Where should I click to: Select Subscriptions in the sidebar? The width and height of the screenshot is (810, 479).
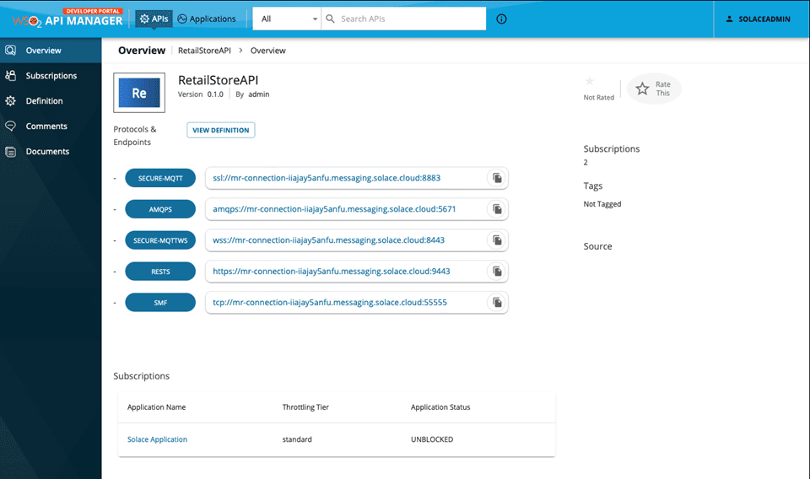tap(51, 75)
